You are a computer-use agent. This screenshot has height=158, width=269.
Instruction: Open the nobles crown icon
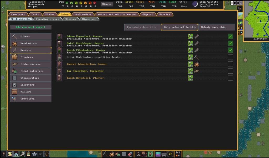coord(34,154)
